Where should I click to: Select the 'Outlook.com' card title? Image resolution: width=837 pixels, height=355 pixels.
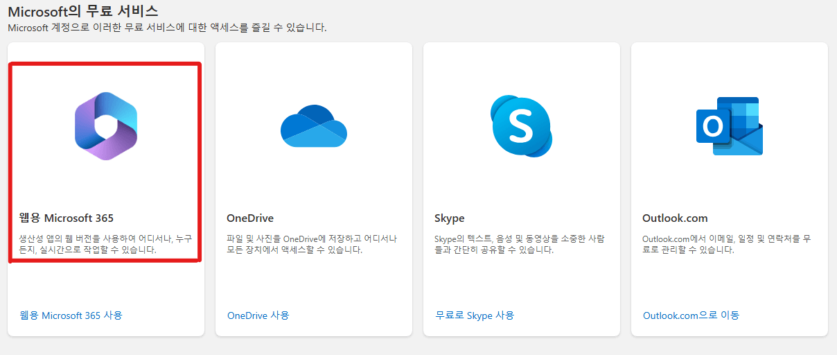(x=675, y=218)
